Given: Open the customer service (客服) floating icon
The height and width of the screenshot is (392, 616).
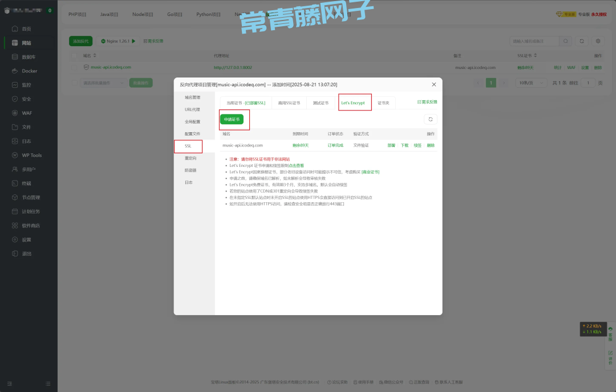Looking at the screenshot, I should coord(610,334).
